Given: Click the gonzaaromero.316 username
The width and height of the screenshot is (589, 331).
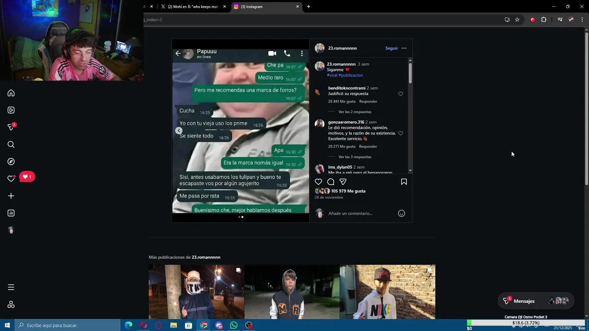Looking at the screenshot, I should [x=346, y=122].
